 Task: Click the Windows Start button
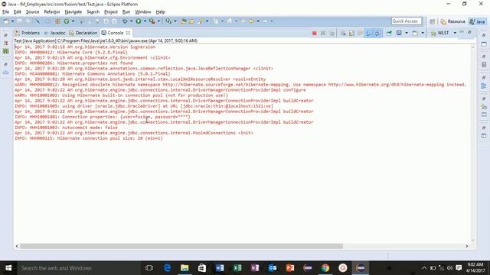(x=8, y=268)
